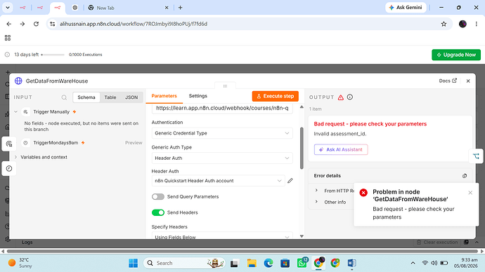Disable the Send Headers toggle
The width and height of the screenshot is (485, 272).
(x=158, y=212)
